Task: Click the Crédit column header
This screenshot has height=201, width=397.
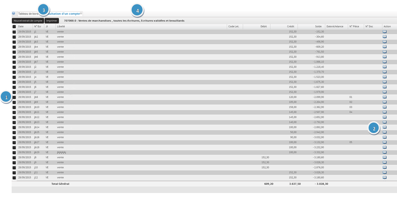Action: click(x=290, y=27)
